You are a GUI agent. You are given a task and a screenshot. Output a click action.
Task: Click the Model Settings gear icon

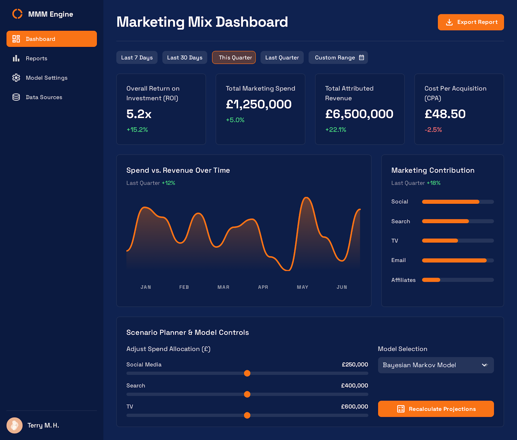coord(16,78)
